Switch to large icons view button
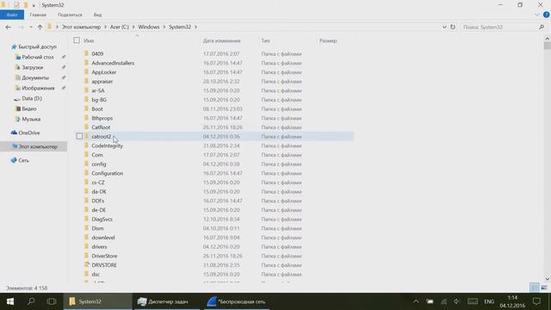The width and height of the screenshot is (551, 310). pos(544,288)
